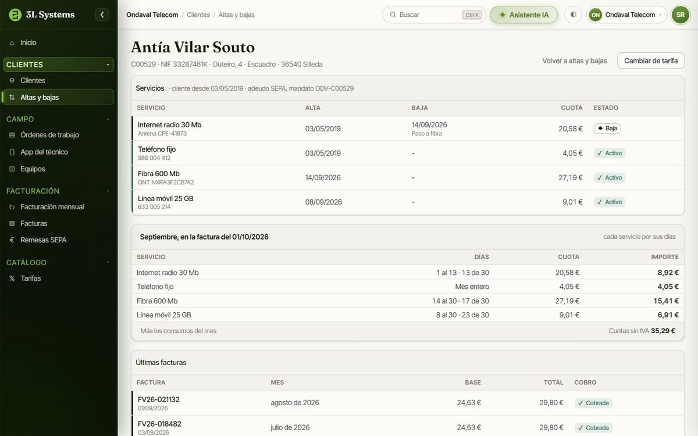Open invoice FV26-018482
Image resolution: width=698 pixels, height=436 pixels.
(159, 424)
